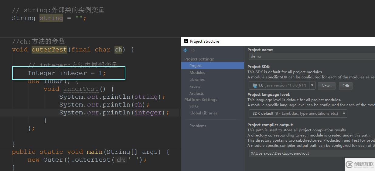Click the 'Integer integer = 1;' code line
375x171 pixels.
pos(67,73)
